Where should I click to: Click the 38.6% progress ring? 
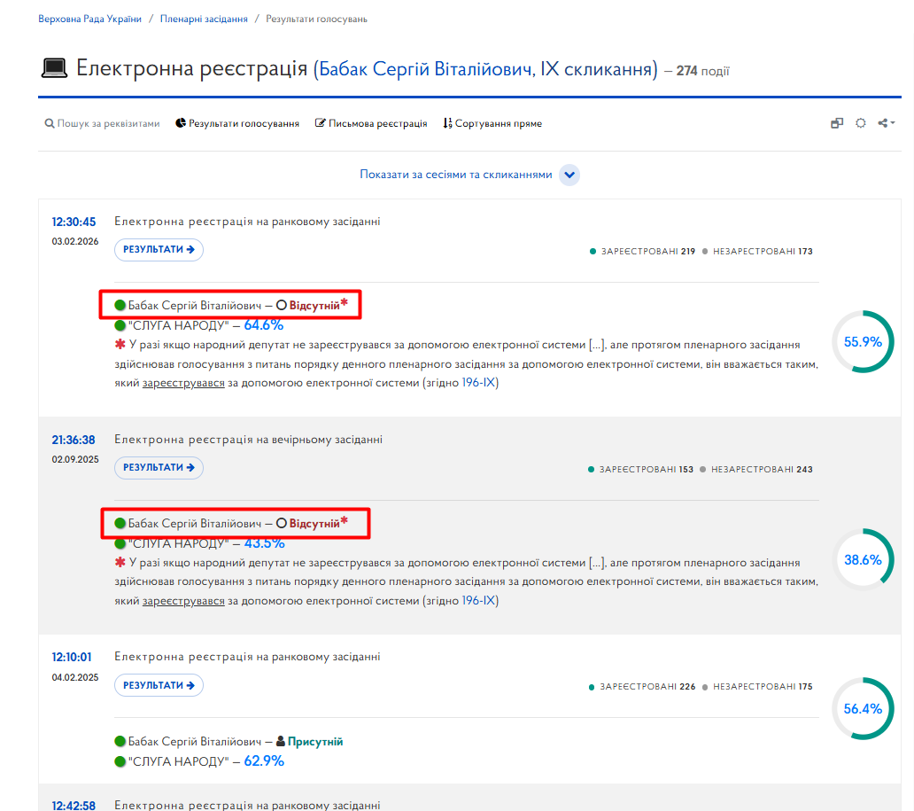[863, 559]
